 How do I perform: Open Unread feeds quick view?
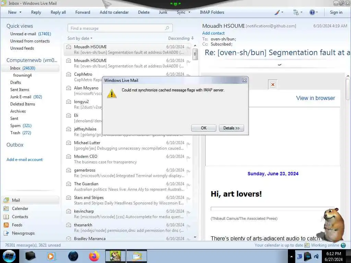(x=22, y=48)
